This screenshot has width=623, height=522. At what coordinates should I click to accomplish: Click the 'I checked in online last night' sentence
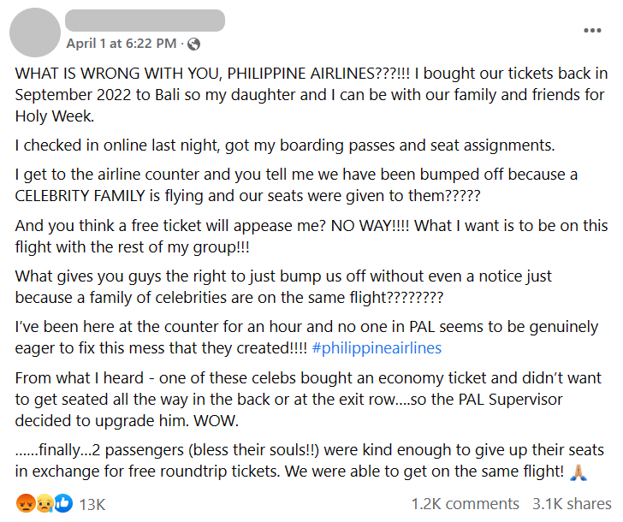pos(284,145)
